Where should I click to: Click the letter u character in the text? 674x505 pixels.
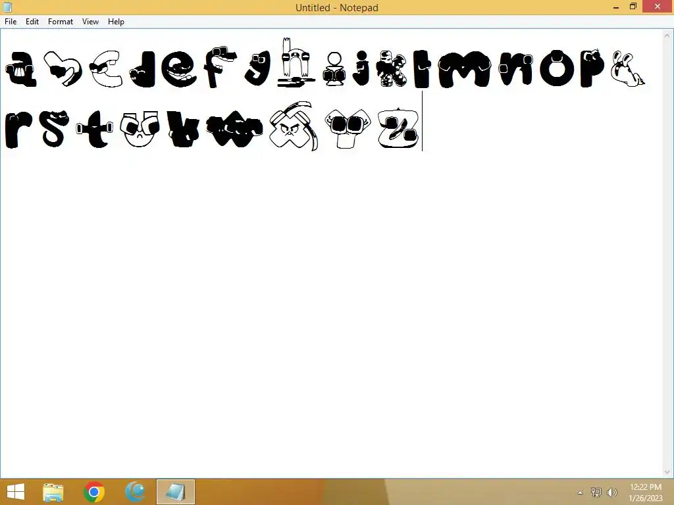140,129
